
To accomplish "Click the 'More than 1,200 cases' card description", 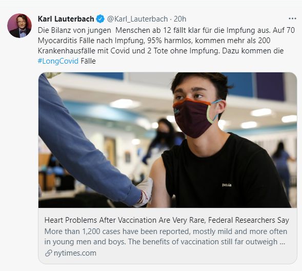I will [166, 237].
